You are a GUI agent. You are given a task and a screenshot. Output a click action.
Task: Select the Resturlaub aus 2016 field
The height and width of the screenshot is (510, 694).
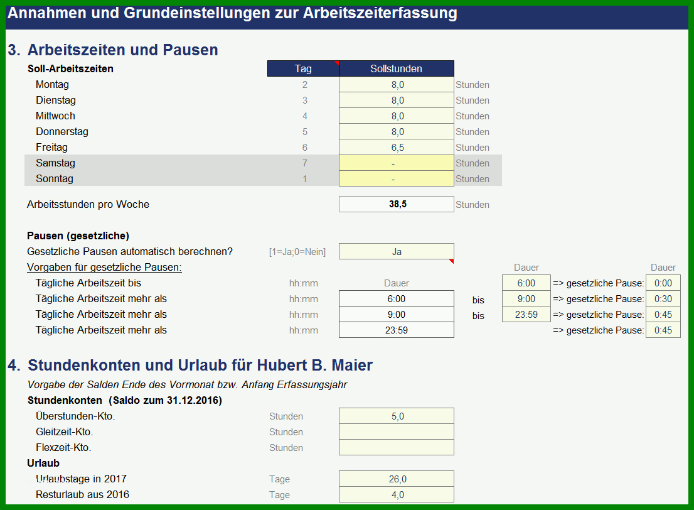click(x=396, y=494)
